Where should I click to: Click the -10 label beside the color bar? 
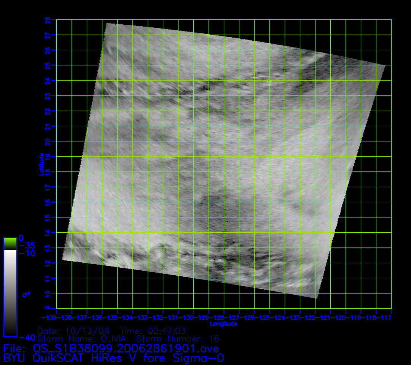click(27, 253)
